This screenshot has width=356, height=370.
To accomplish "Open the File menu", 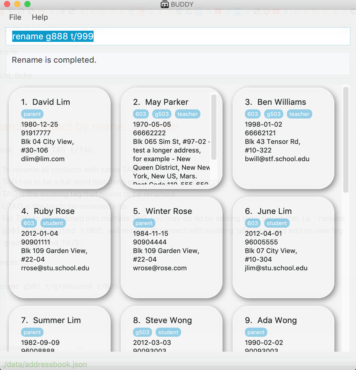I will (x=15, y=17).
